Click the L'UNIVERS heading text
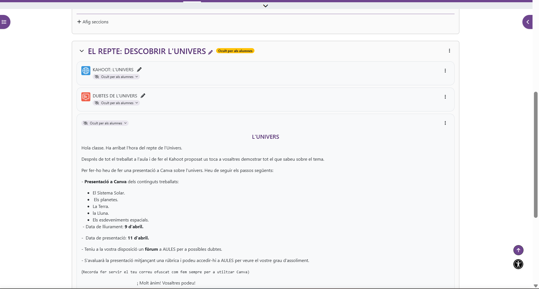Viewport: 539px width, 289px height. pos(265,137)
